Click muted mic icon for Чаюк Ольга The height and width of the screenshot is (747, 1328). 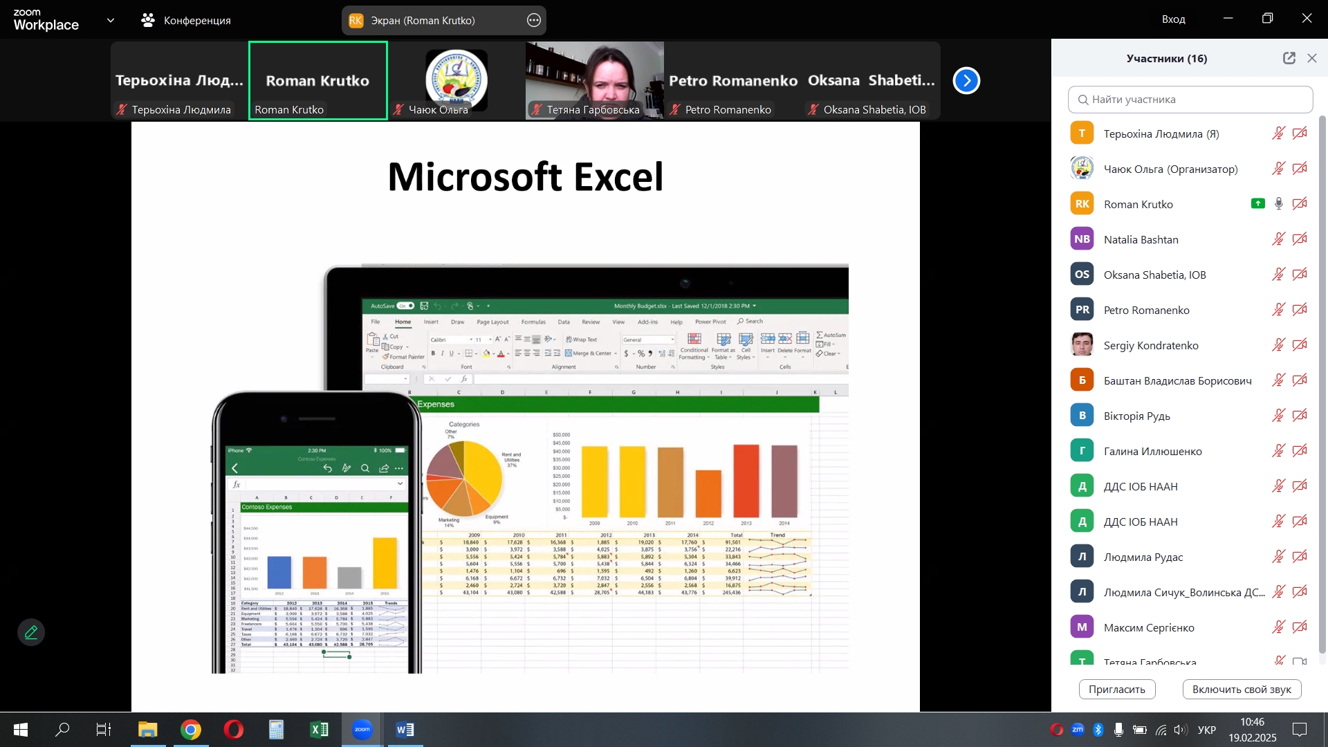(x=1278, y=169)
